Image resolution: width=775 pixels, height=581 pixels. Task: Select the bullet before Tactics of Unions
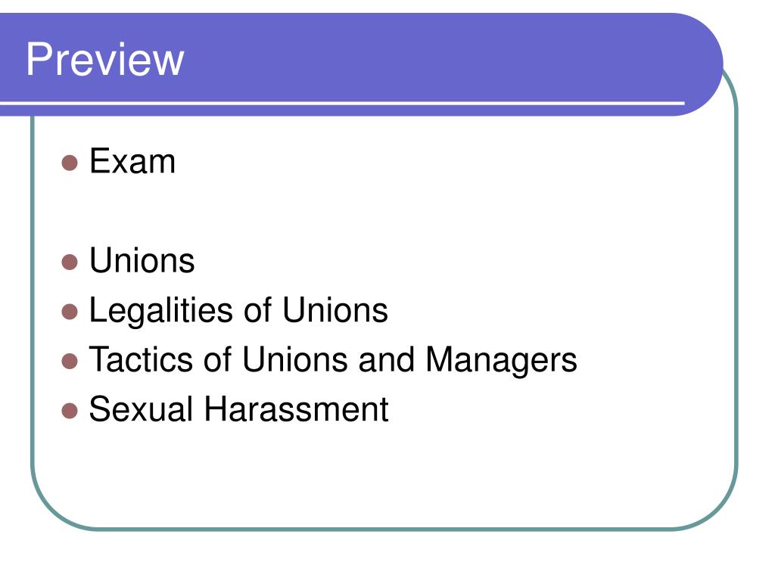coord(70,361)
